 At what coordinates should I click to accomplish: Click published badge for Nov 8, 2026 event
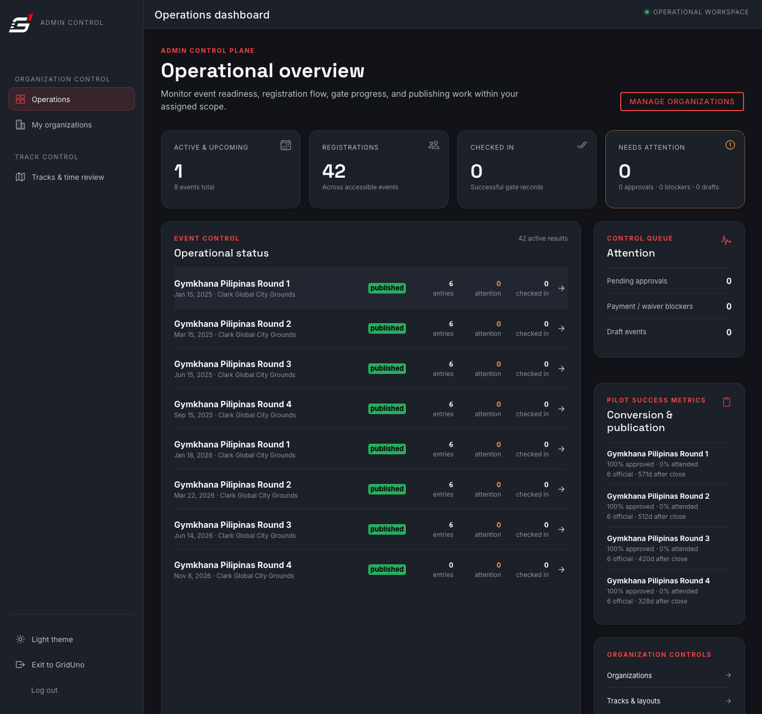pos(387,570)
